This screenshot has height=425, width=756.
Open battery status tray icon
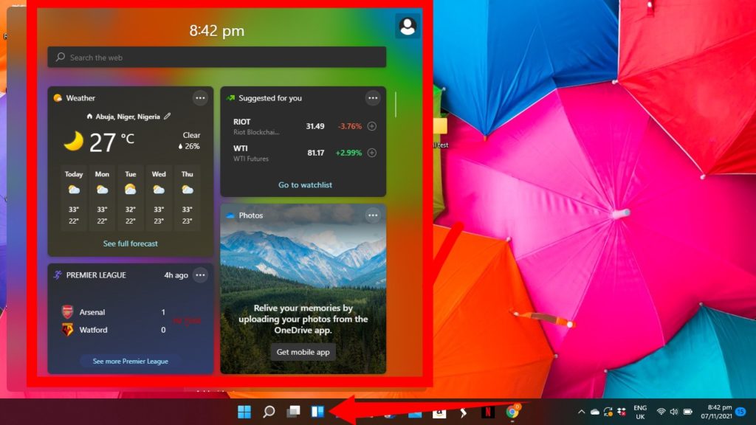[x=688, y=412]
